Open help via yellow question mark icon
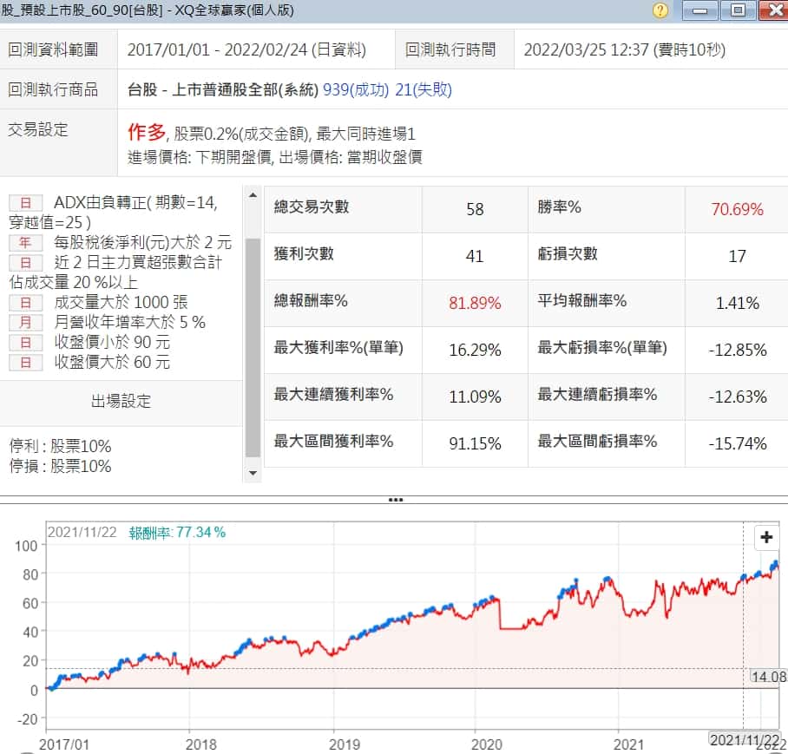The image size is (788, 754). (x=660, y=10)
